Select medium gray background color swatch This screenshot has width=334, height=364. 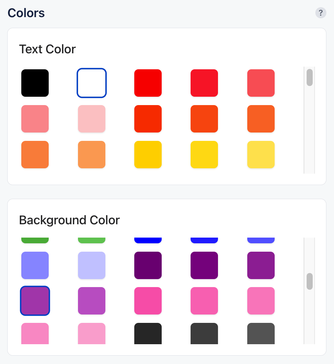tap(261, 334)
